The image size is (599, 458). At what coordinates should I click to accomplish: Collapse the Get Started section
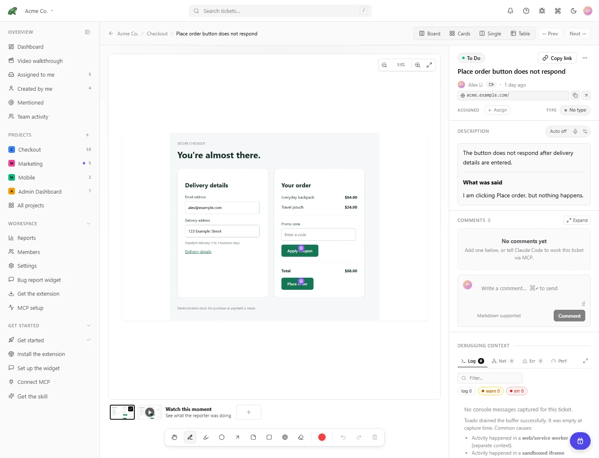click(x=88, y=326)
